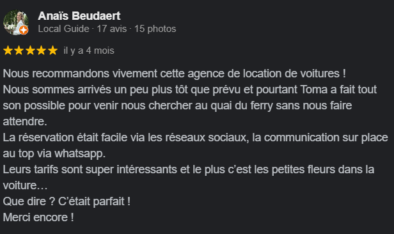Click the closing line 'Merci encore !'
Image resolution: width=394 pixels, height=234 pixels.
coord(38,217)
